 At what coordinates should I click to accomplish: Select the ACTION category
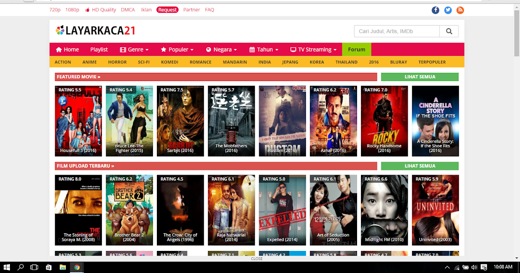click(x=63, y=62)
